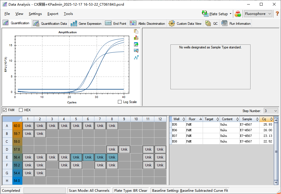
Task: Select well E8 highlighted Unk
Action: 112,157
